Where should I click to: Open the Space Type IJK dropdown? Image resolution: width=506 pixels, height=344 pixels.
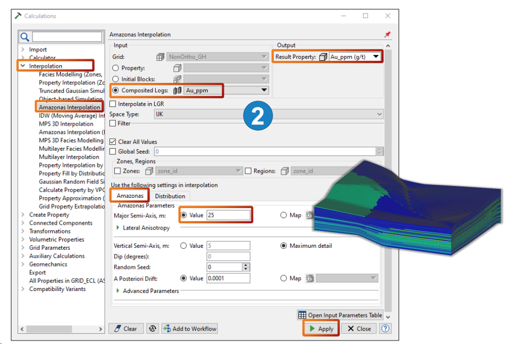[x=269, y=114]
